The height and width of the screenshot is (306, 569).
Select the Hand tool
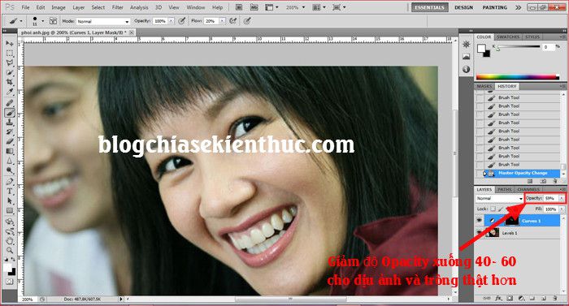[10, 241]
